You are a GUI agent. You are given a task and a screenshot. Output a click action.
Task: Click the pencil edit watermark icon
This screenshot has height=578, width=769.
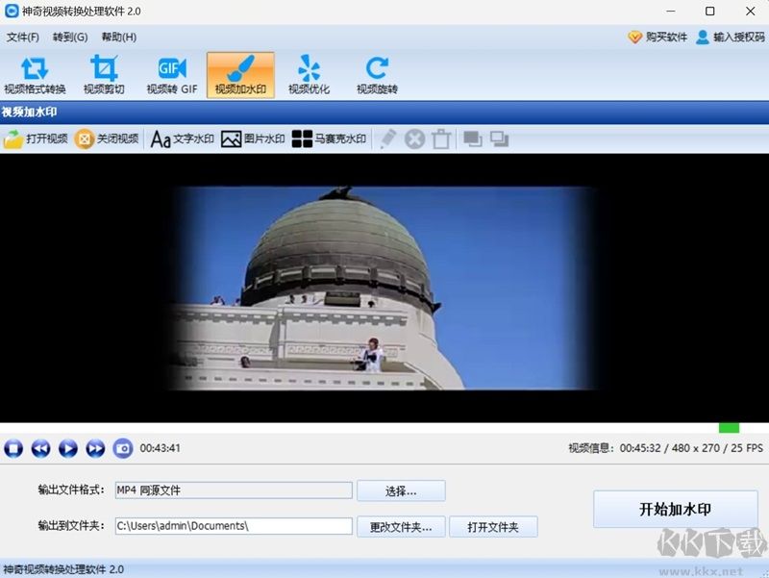point(388,138)
